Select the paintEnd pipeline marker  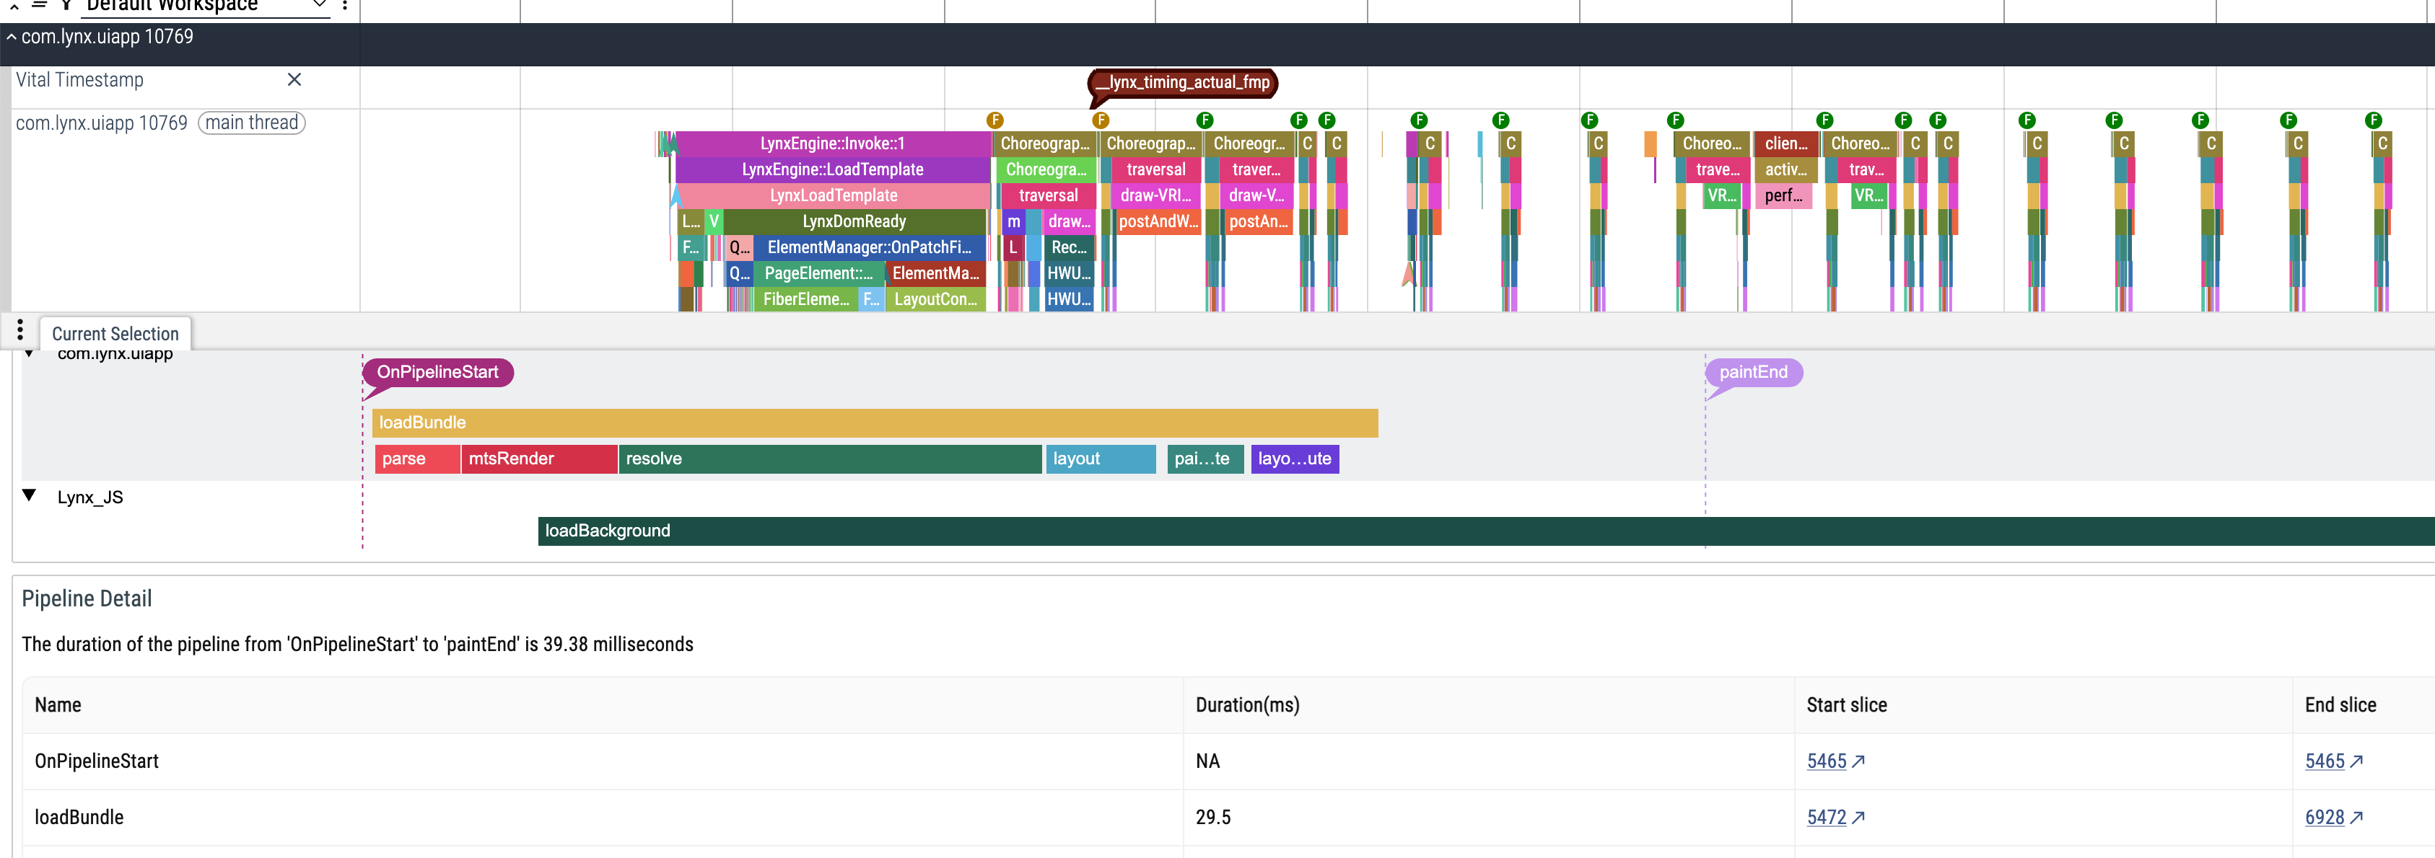(x=1752, y=372)
